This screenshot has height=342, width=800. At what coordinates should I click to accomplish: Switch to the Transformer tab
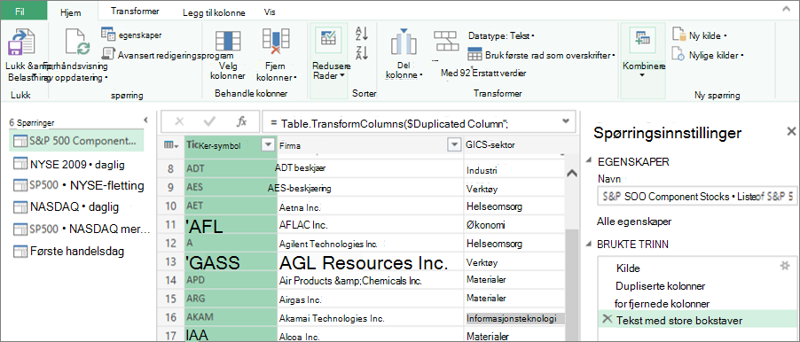pyautogui.click(x=135, y=12)
